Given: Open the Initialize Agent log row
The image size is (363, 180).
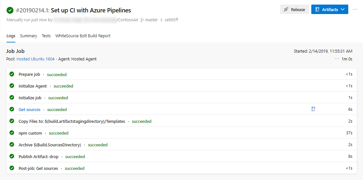Looking at the screenshot, I should pos(181,86).
